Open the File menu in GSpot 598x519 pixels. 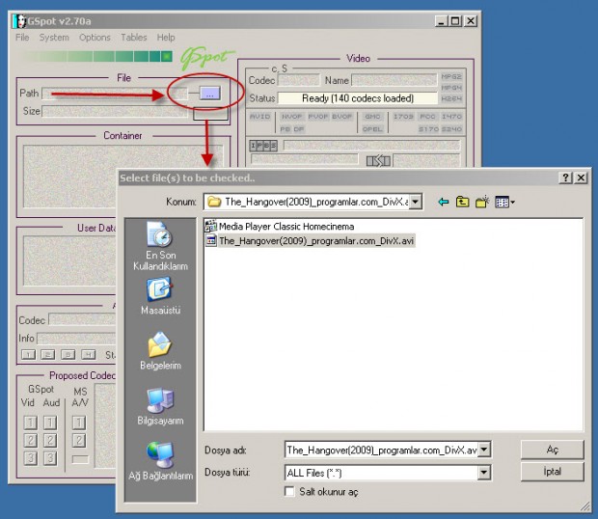tap(22, 38)
